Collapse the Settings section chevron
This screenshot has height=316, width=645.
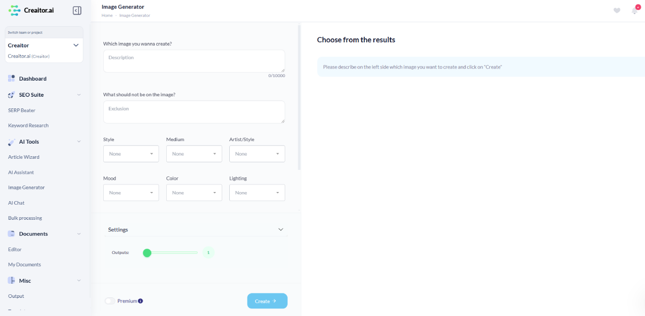pos(281,229)
